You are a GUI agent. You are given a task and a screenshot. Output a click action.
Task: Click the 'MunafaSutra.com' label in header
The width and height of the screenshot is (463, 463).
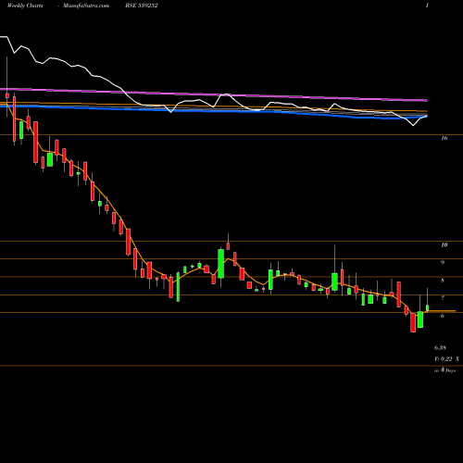(x=86, y=6)
